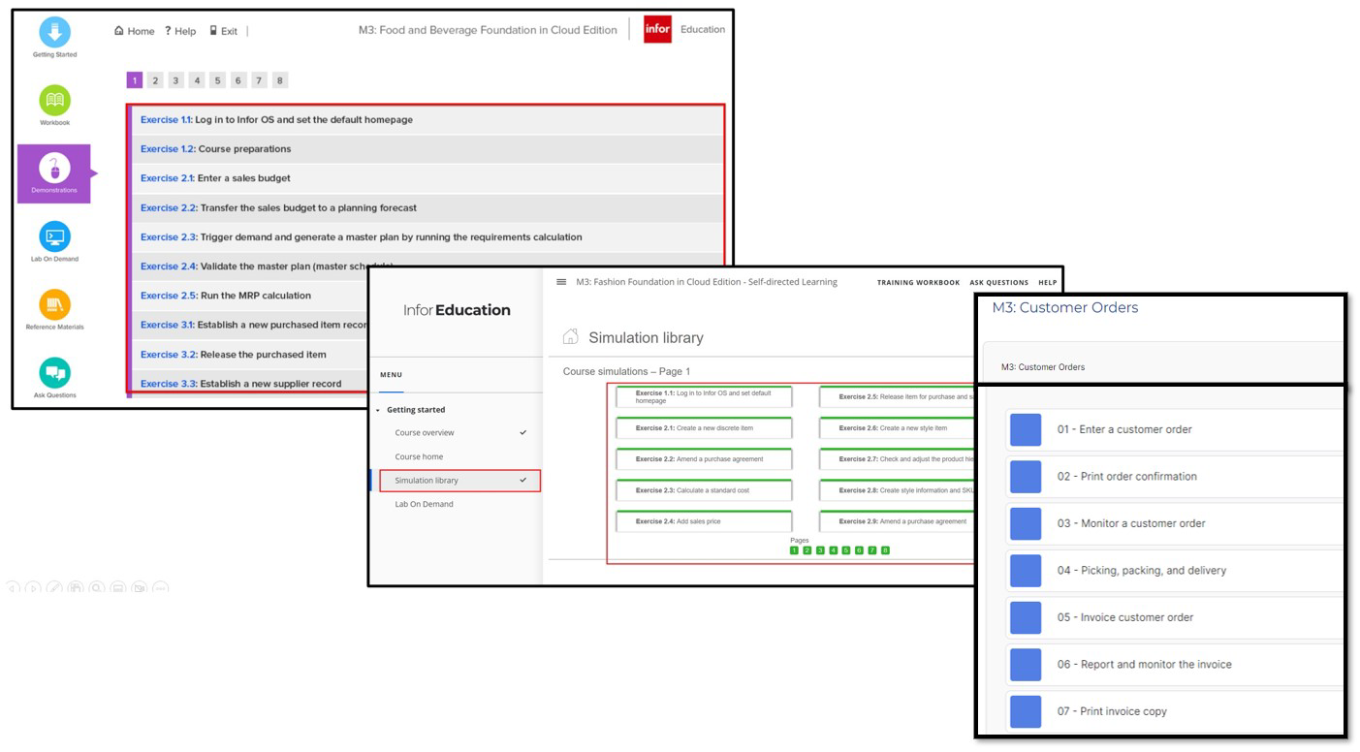1360x752 pixels.
Task: Open the Getting Started sidebar icon
Action: [x=54, y=33]
